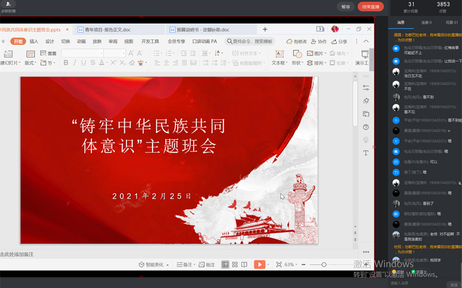The height and width of the screenshot is (288, 462).
Task: Click the search commands input field
Action: 250,41
